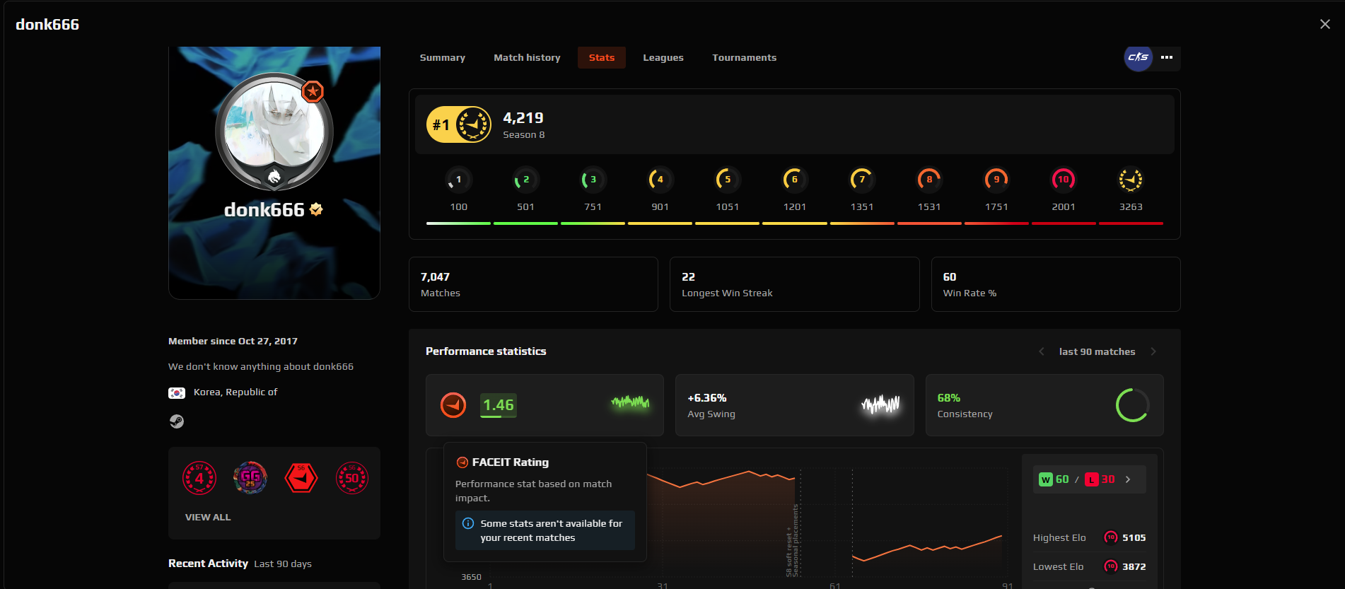Click the FACEIT Rating tooltip title
The image size is (1345, 589).
[511, 462]
